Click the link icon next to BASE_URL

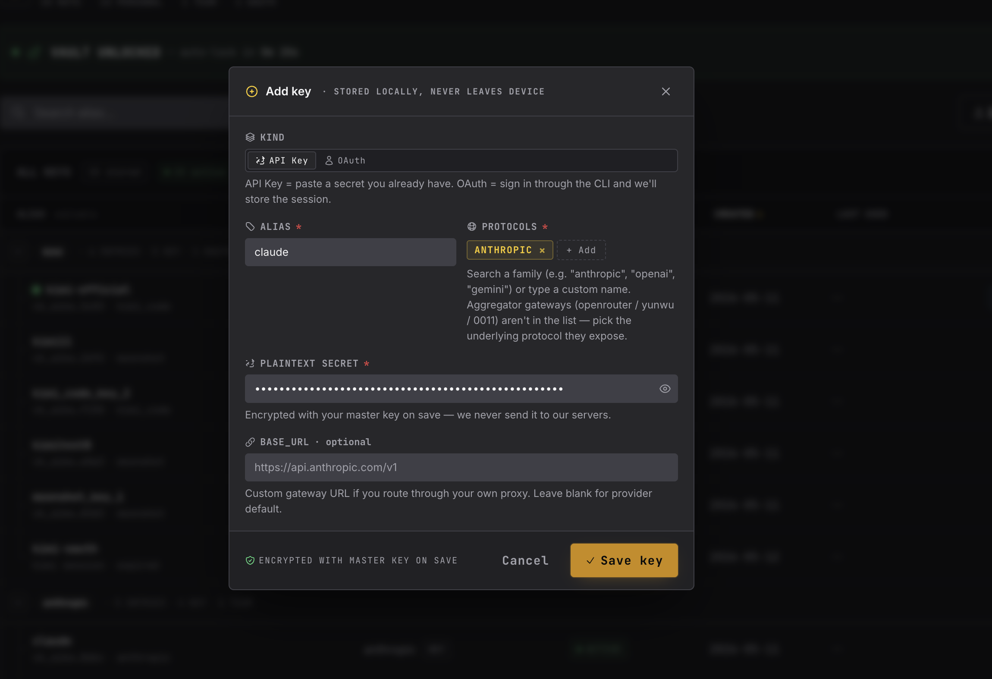[x=250, y=442]
